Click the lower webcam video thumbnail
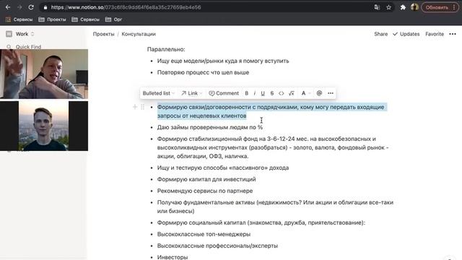The width and height of the screenshot is (462, 260). (x=44, y=126)
